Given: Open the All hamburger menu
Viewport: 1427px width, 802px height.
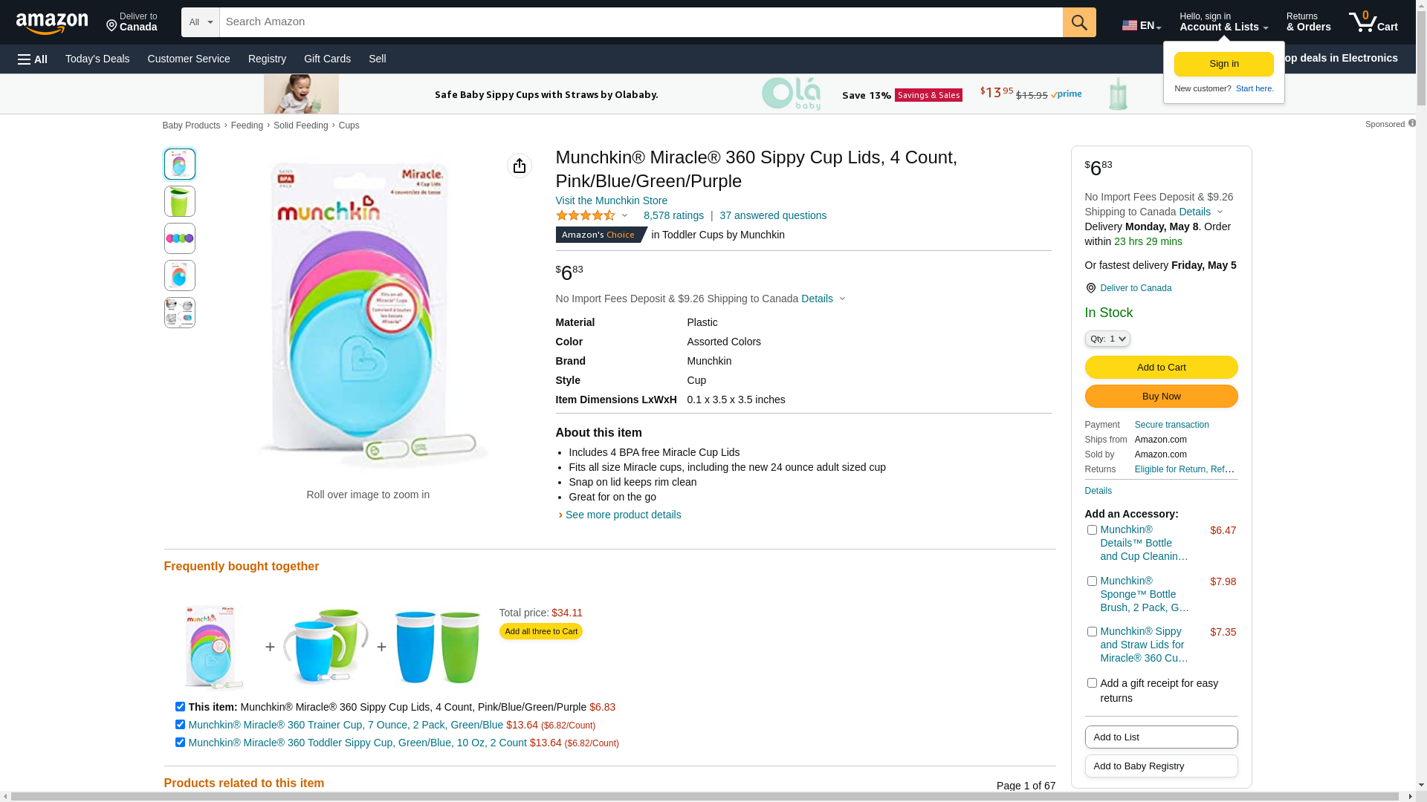Looking at the screenshot, I should 33,59.
